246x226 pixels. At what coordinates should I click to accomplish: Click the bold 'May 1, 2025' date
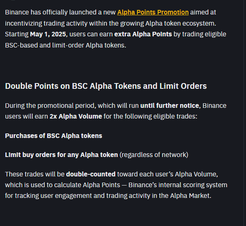tap(48, 34)
